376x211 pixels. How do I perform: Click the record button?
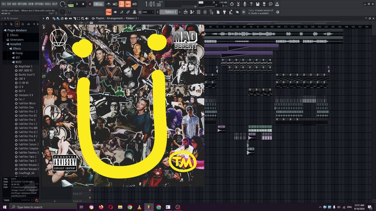pyautogui.click(x=90, y=4)
